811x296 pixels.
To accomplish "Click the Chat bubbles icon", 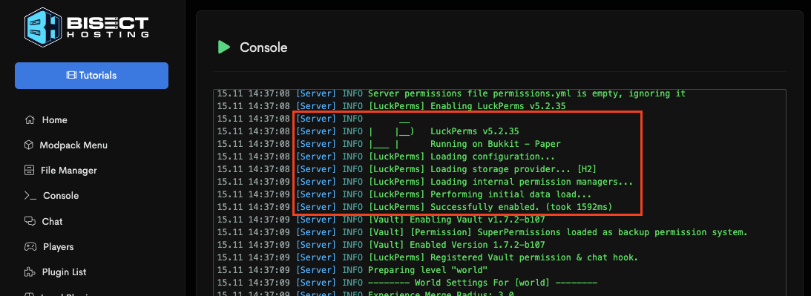I will coord(30,222).
